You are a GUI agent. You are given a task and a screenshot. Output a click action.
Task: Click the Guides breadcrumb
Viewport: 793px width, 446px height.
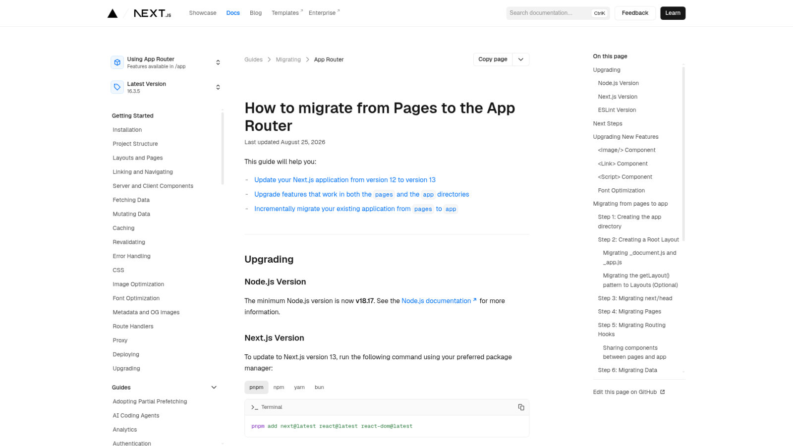pos(253,59)
